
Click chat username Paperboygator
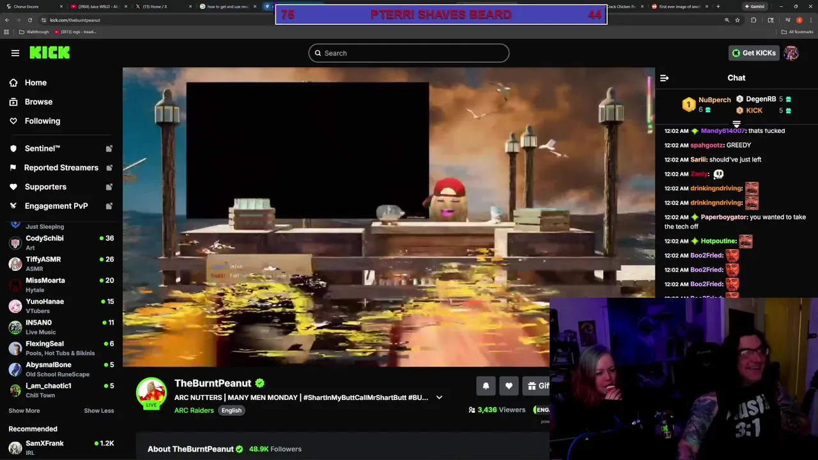[x=723, y=217]
